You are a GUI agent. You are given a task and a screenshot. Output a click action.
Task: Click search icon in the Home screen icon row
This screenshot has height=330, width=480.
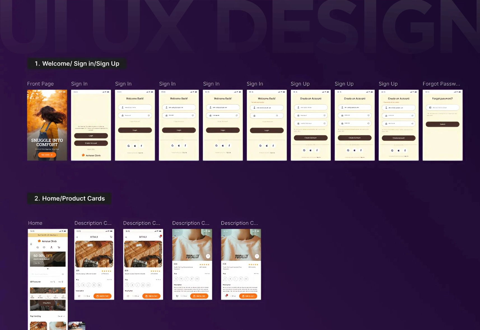pyautogui.click(x=38, y=247)
